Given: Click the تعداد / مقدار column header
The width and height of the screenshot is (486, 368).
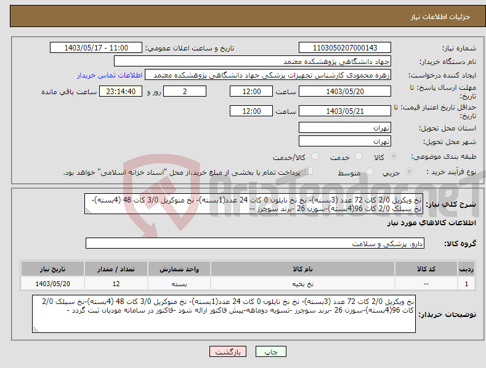Looking at the screenshot, I should 116,269.
